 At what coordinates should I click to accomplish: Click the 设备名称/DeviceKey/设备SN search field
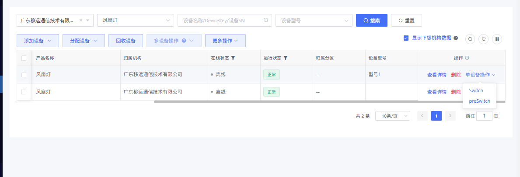(222, 20)
